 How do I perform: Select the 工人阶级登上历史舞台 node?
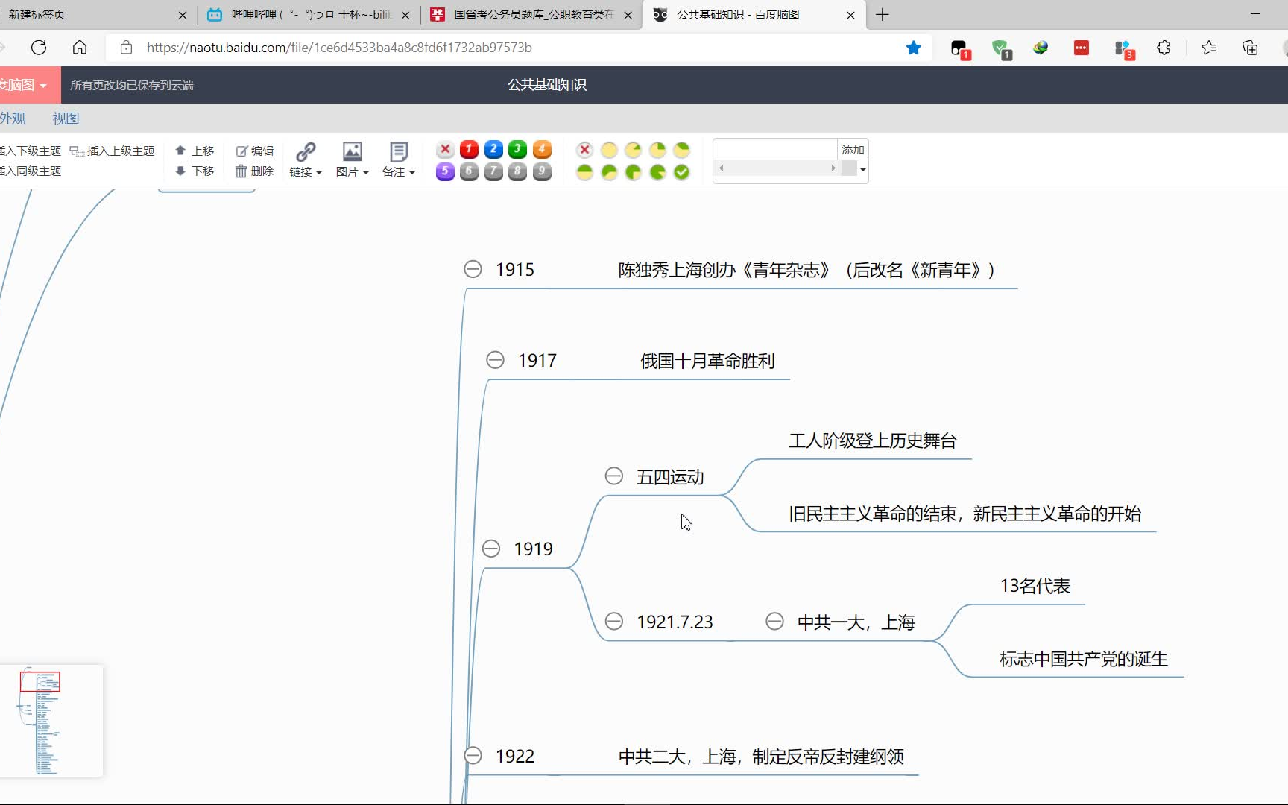(x=873, y=441)
